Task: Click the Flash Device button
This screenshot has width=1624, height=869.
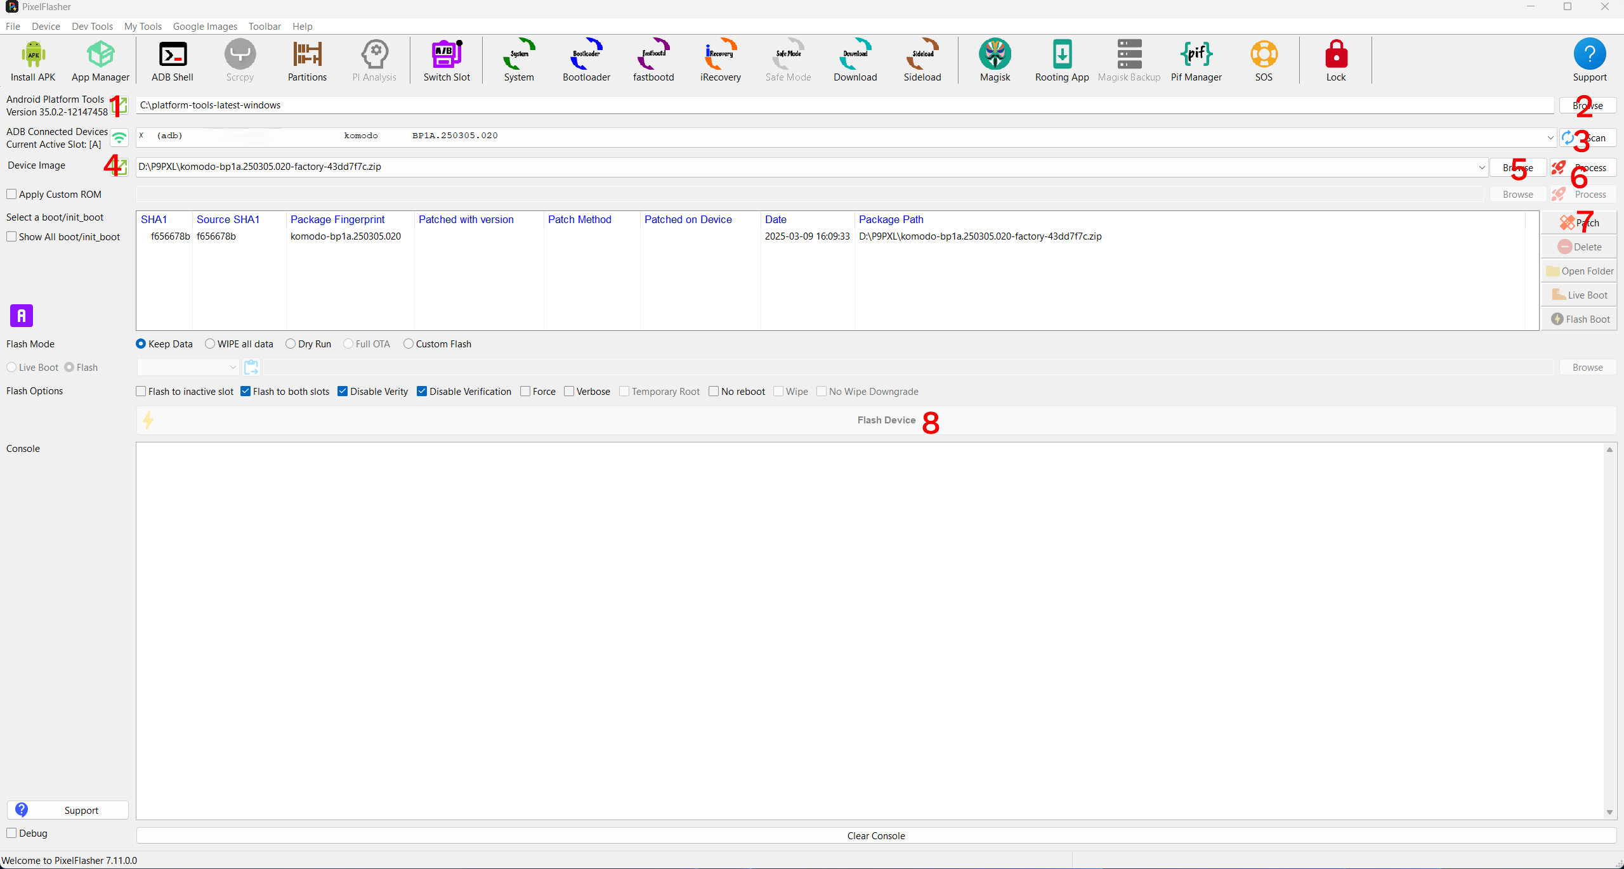Action: (x=876, y=420)
